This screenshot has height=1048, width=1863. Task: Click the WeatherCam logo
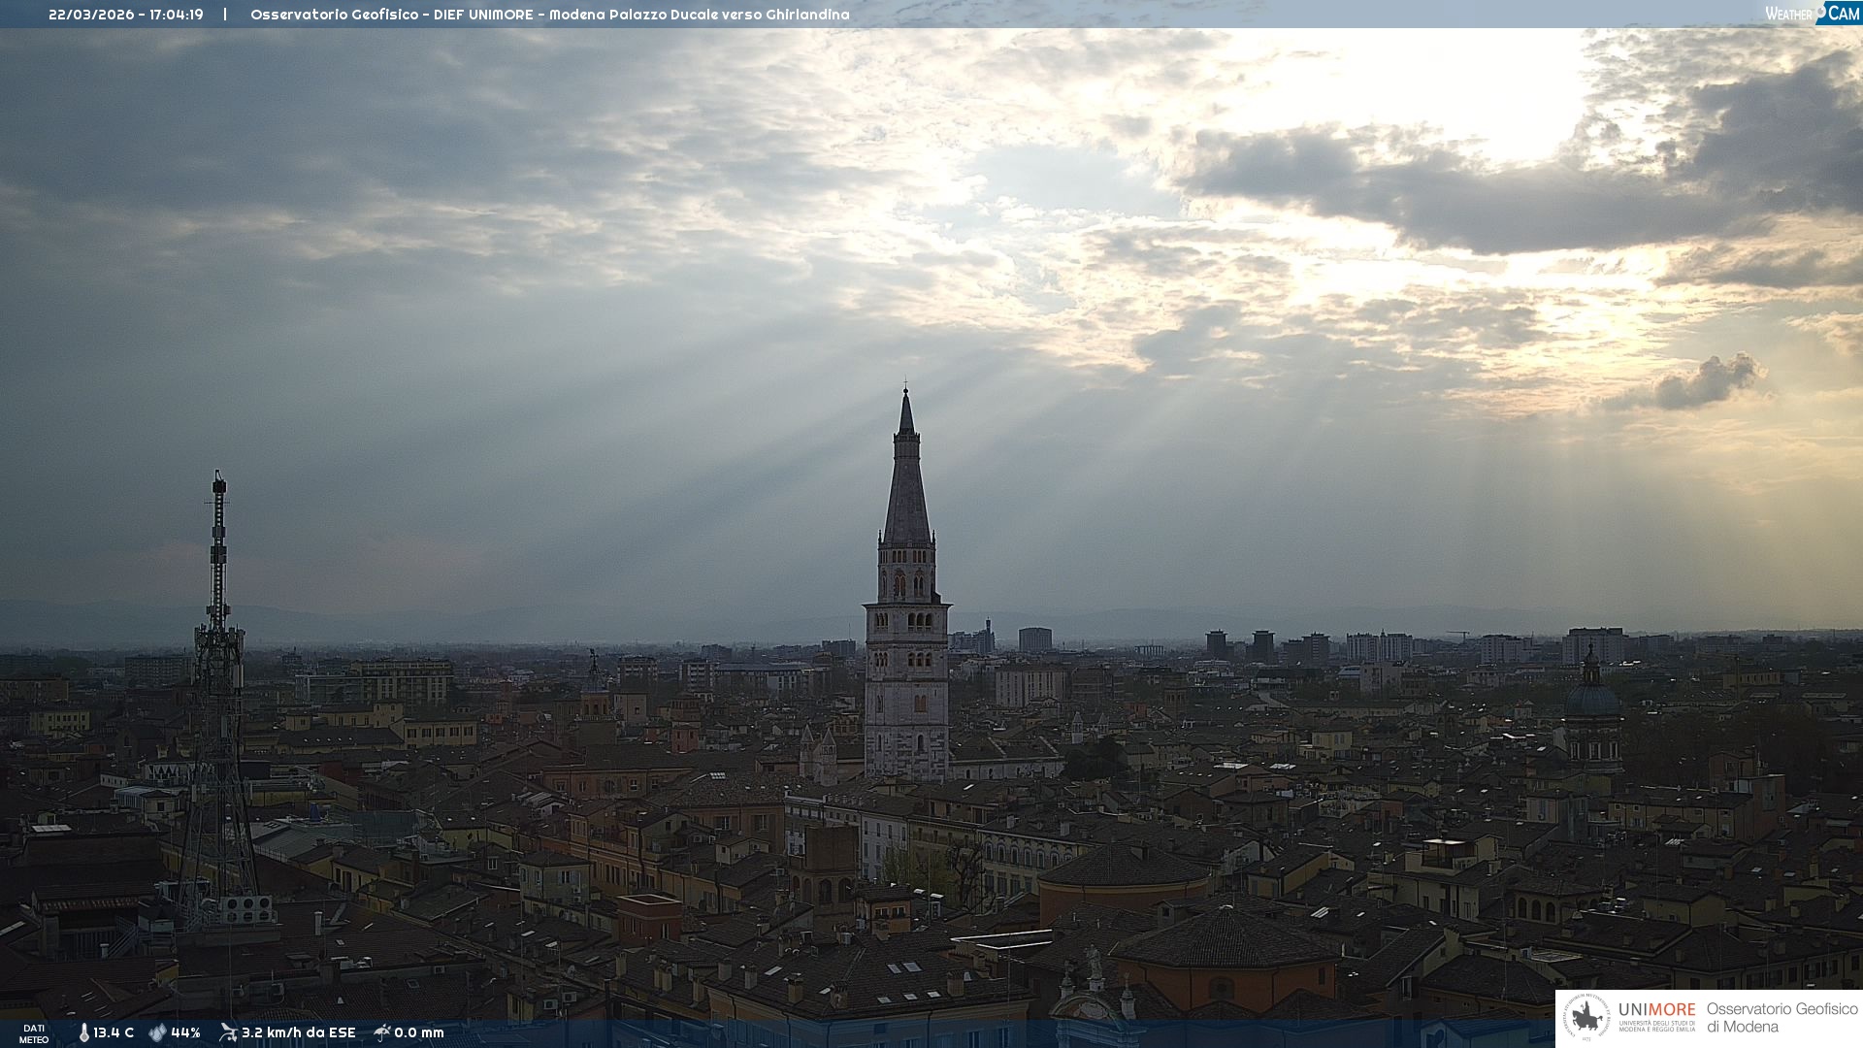pyautogui.click(x=1812, y=14)
